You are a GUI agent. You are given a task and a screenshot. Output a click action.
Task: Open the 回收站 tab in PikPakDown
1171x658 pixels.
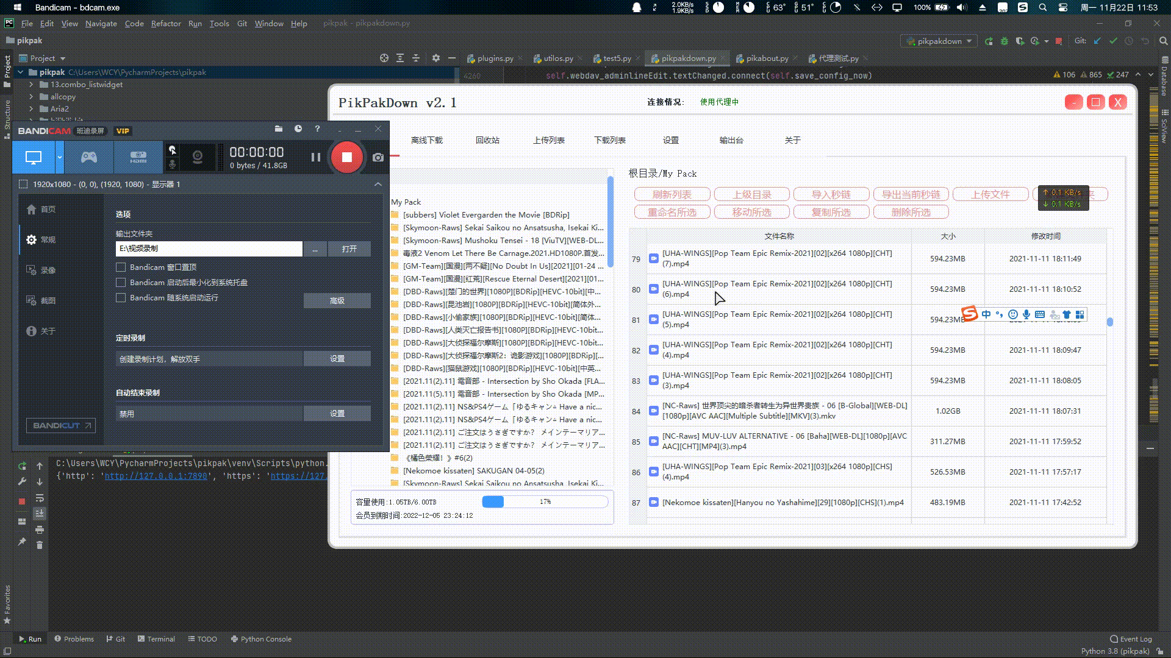(487, 140)
